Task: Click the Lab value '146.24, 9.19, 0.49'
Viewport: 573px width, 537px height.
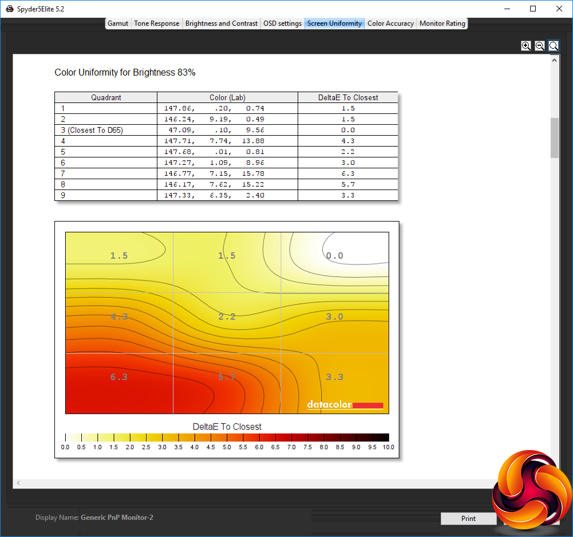Action: coord(214,119)
